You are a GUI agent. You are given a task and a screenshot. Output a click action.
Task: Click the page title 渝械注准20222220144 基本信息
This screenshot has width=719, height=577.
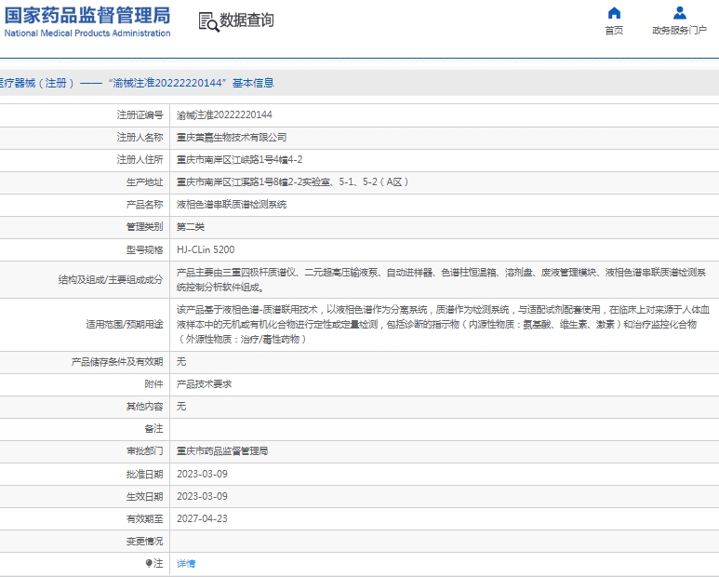192,83
